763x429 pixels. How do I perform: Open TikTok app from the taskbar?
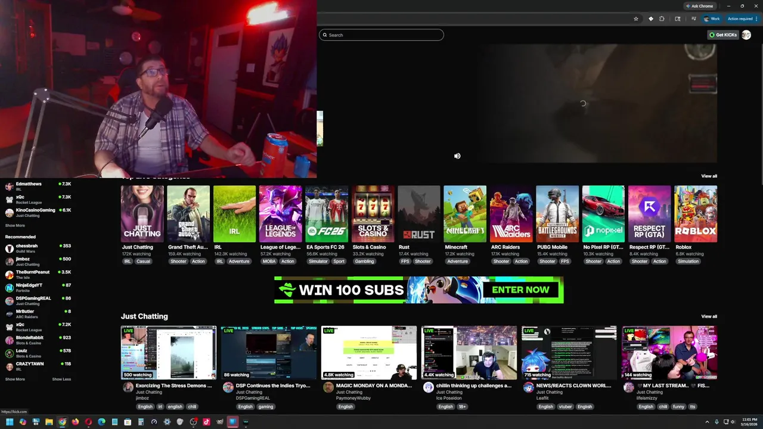coord(206,422)
